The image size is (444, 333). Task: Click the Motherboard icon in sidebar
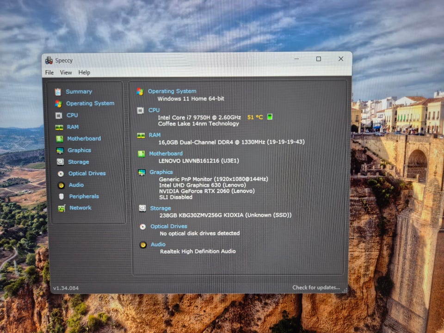(60, 139)
